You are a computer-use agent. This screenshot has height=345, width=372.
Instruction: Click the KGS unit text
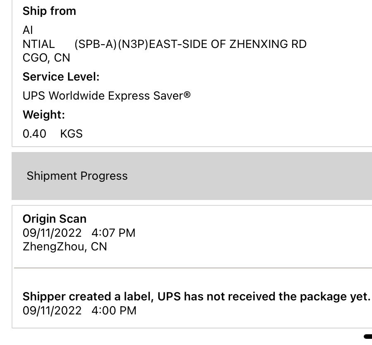point(71,133)
